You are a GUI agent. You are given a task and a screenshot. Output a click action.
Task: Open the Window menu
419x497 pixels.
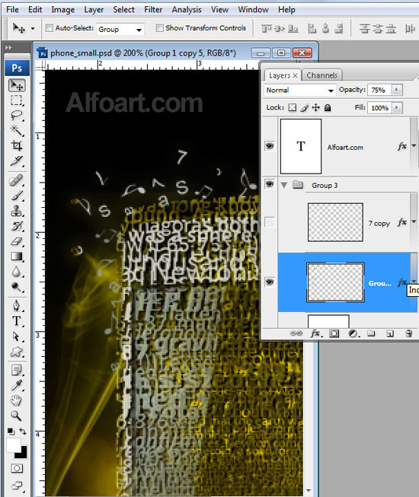pyautogui.click(x=254, y=10)
